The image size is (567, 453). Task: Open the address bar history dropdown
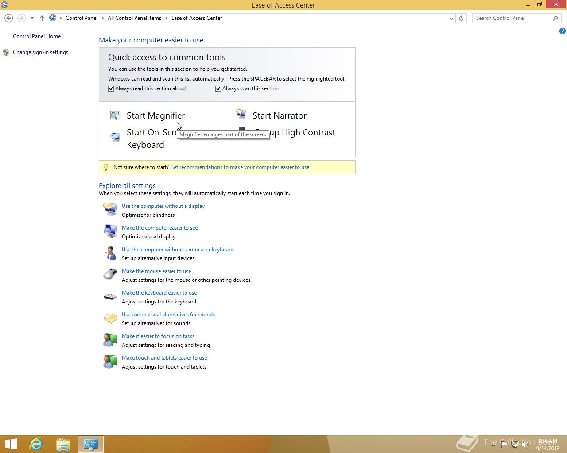[451, 18]
